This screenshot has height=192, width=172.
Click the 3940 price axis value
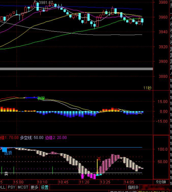point(163,32)
